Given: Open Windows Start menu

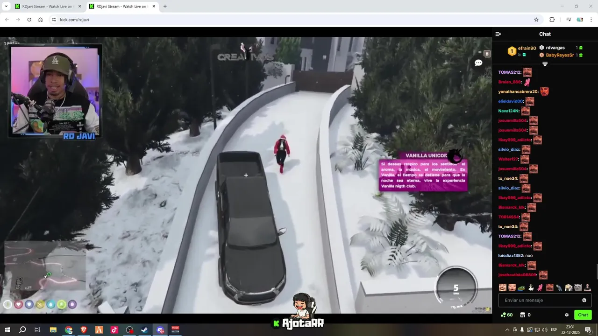Looking at the screenshot, I should point(7,330).
